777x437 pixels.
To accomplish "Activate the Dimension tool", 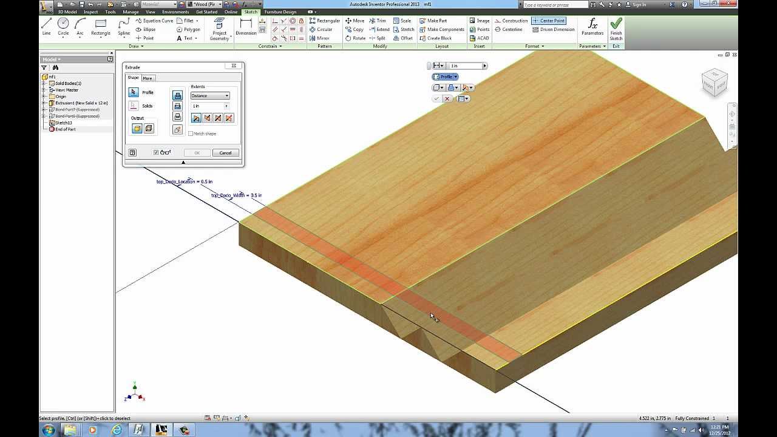I will 246,27.
